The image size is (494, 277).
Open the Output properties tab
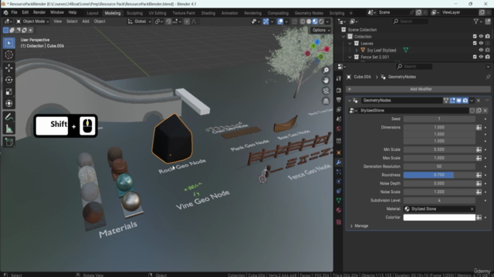click(x=339, y=100)
